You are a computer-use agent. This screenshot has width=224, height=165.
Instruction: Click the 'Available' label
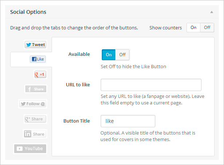(x=79, y=54)
